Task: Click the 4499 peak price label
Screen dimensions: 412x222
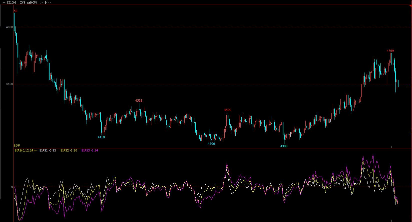Action: [x=228, y=110]
